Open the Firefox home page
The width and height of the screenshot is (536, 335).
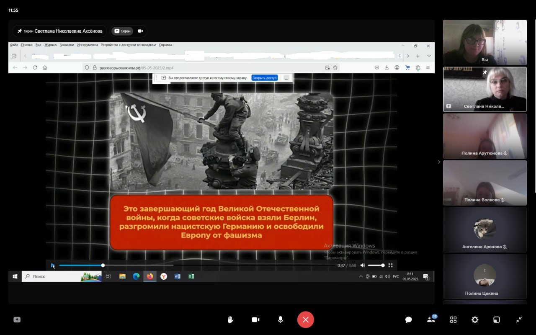[x=45, y=67]
